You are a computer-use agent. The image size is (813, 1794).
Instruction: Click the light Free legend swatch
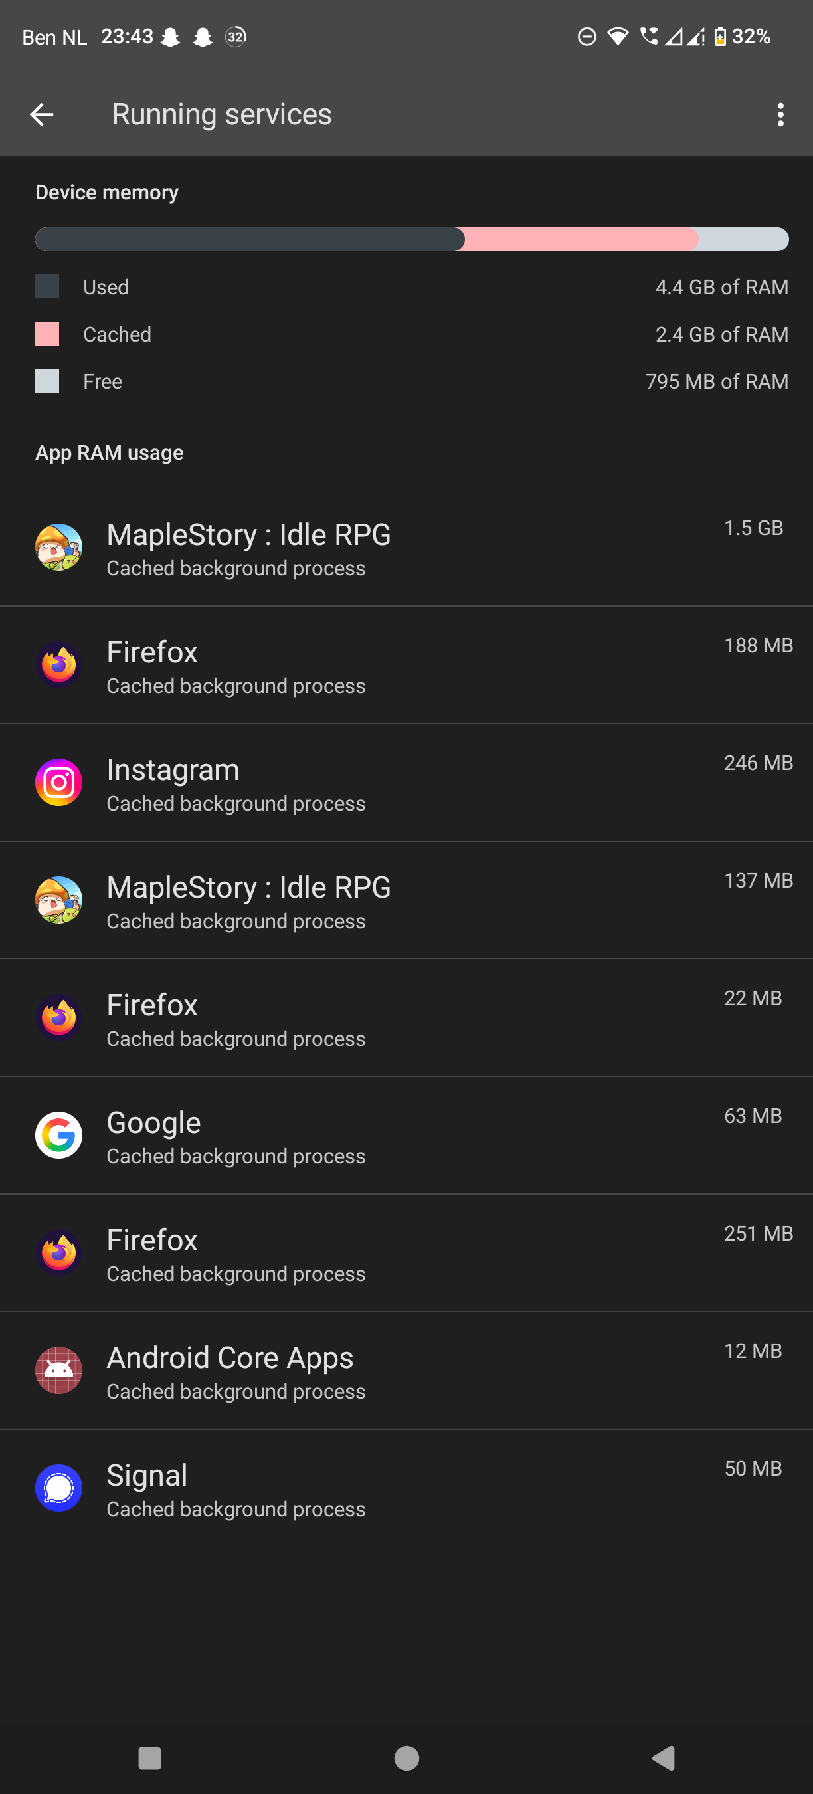tap(47, 381)
